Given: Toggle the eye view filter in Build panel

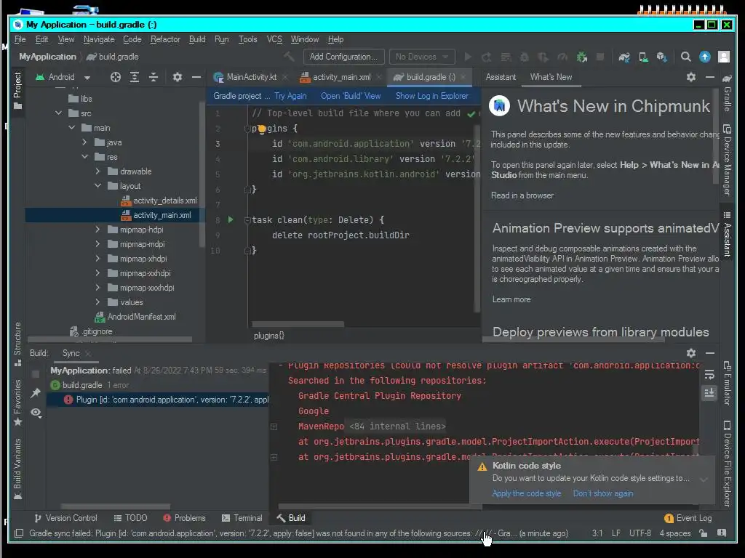Looking at the screenshot, I should tap(36, 413).
